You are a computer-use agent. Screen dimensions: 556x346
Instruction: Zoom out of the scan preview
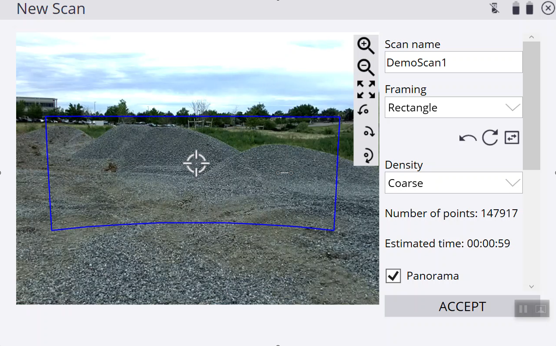(x=366, y=67)
